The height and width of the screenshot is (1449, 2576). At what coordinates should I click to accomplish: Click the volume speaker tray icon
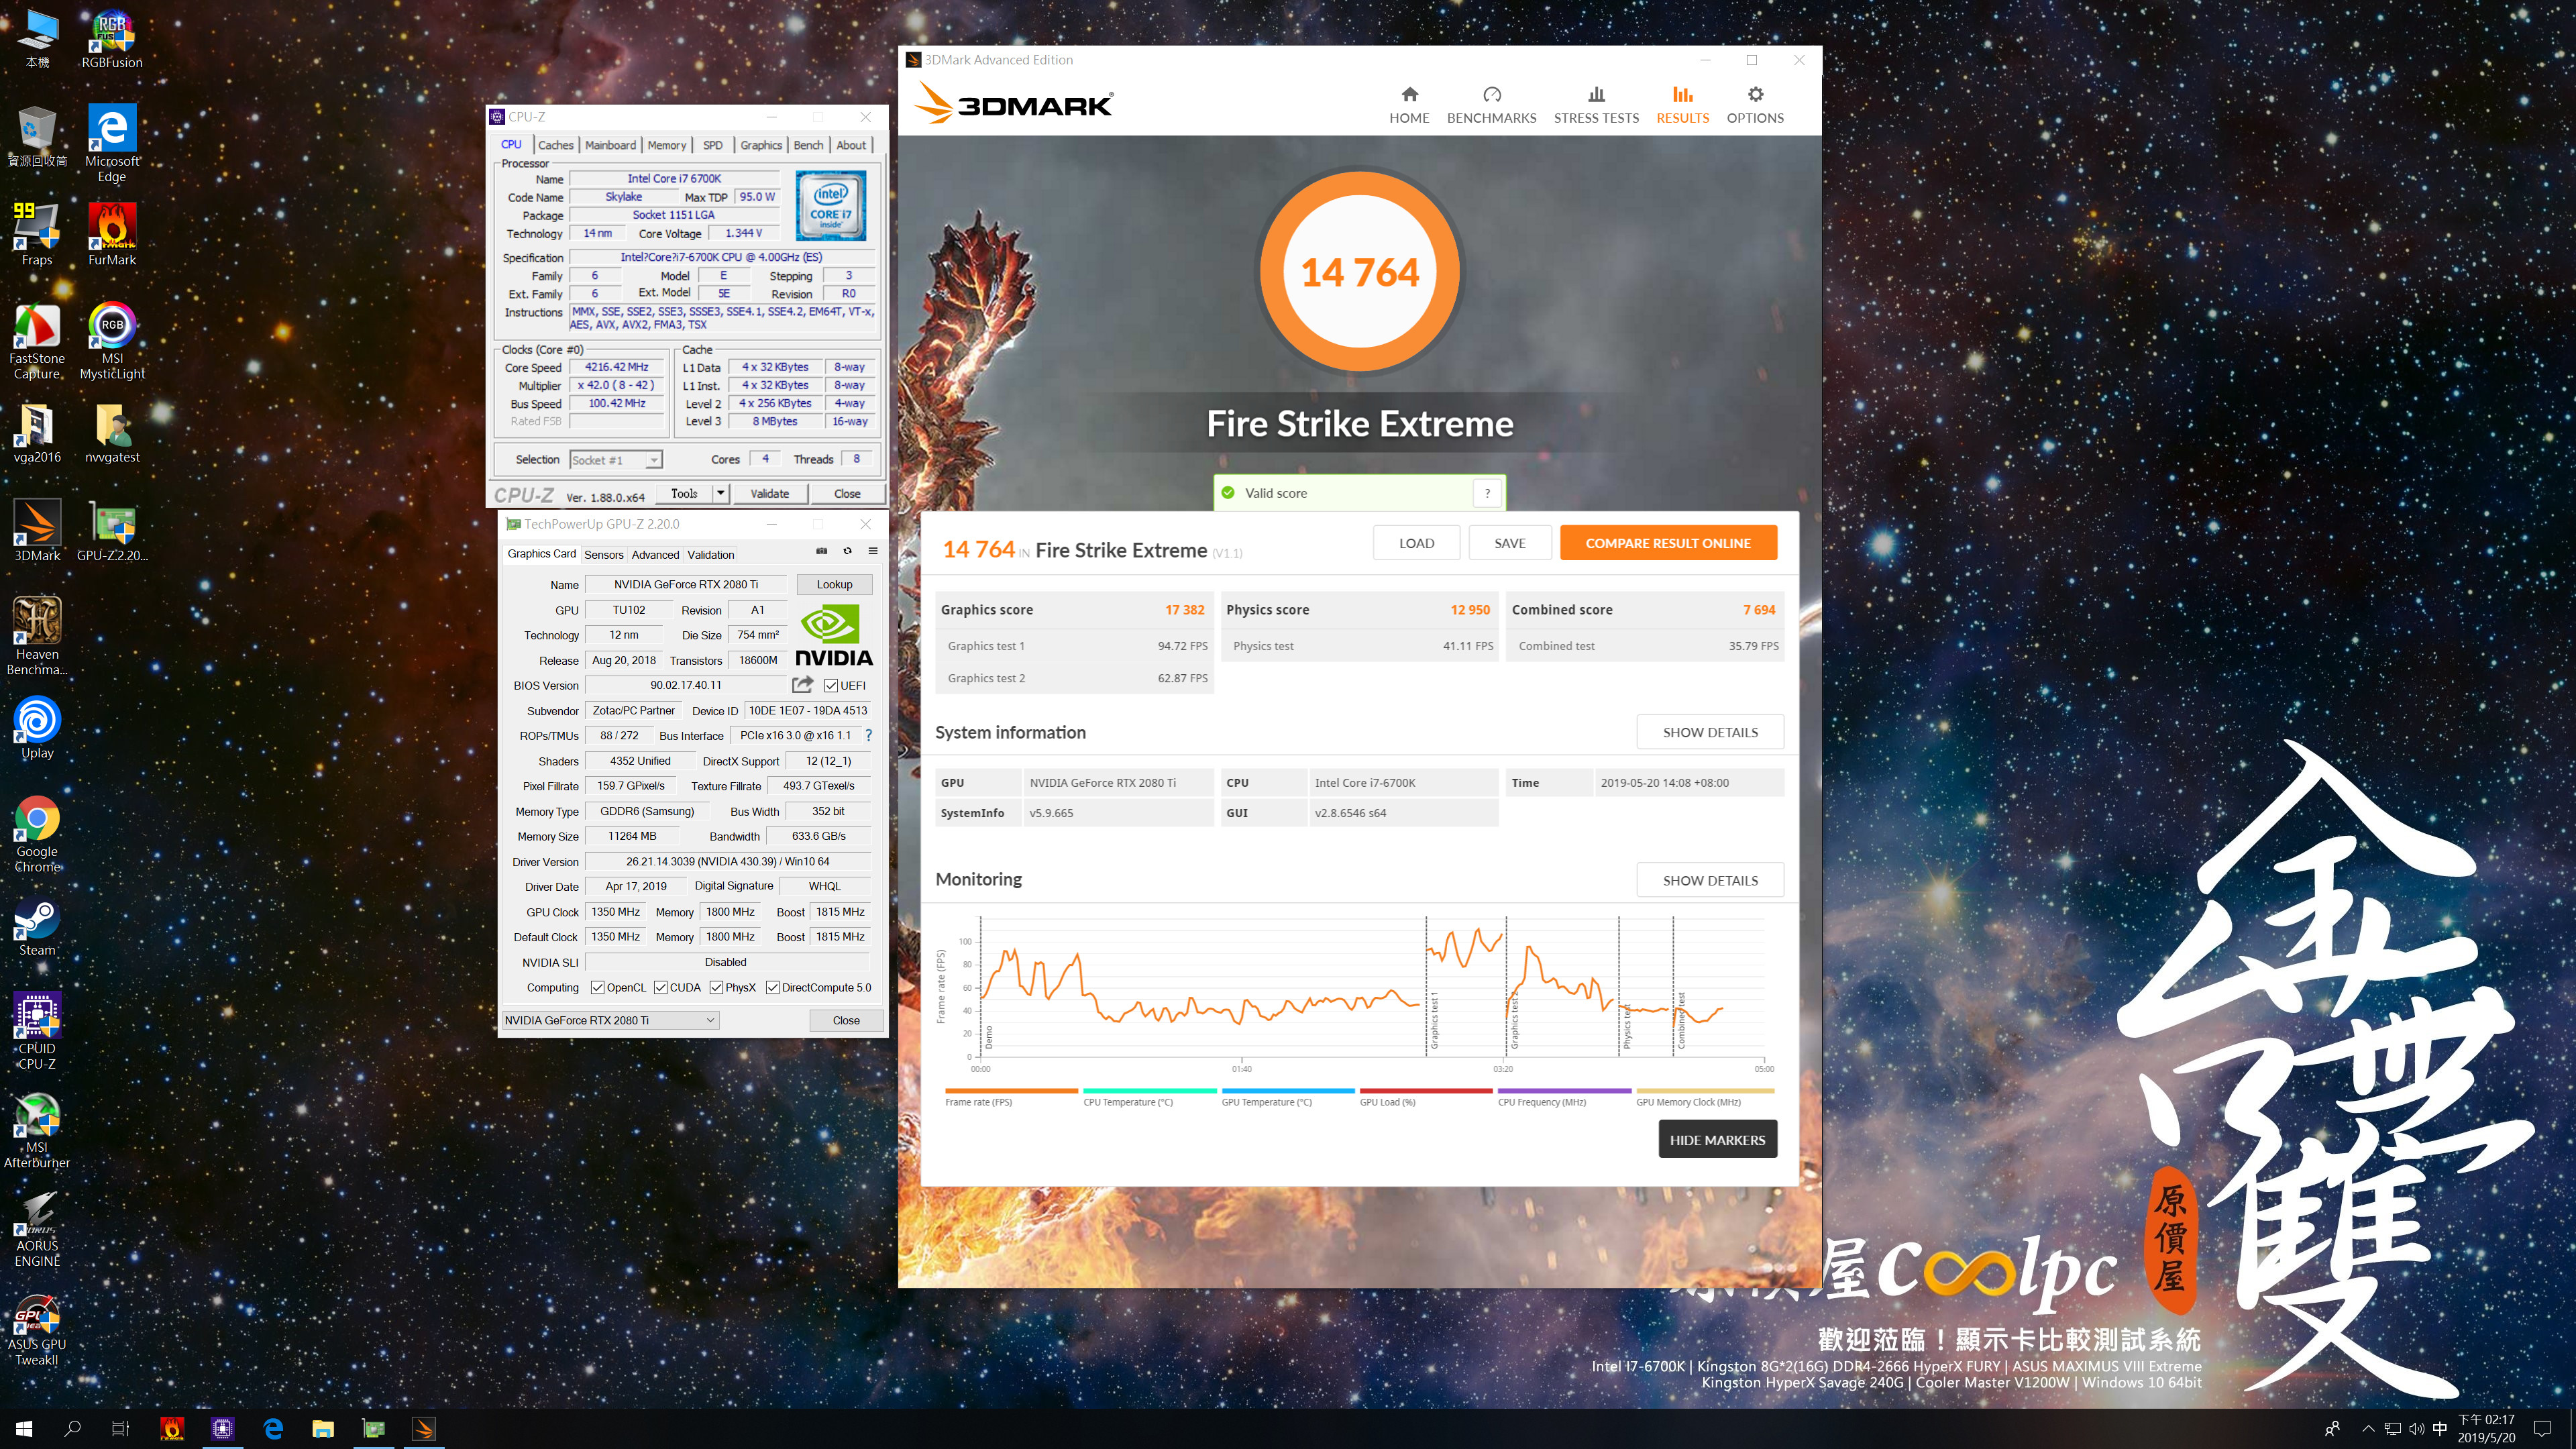2416,1429
